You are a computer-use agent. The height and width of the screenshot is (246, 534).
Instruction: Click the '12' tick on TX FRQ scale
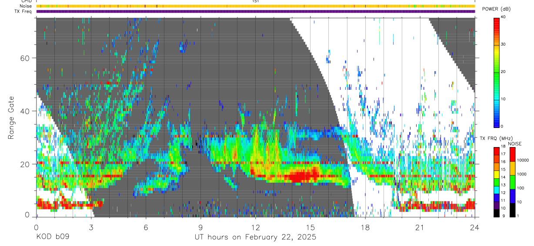[504, 193]
